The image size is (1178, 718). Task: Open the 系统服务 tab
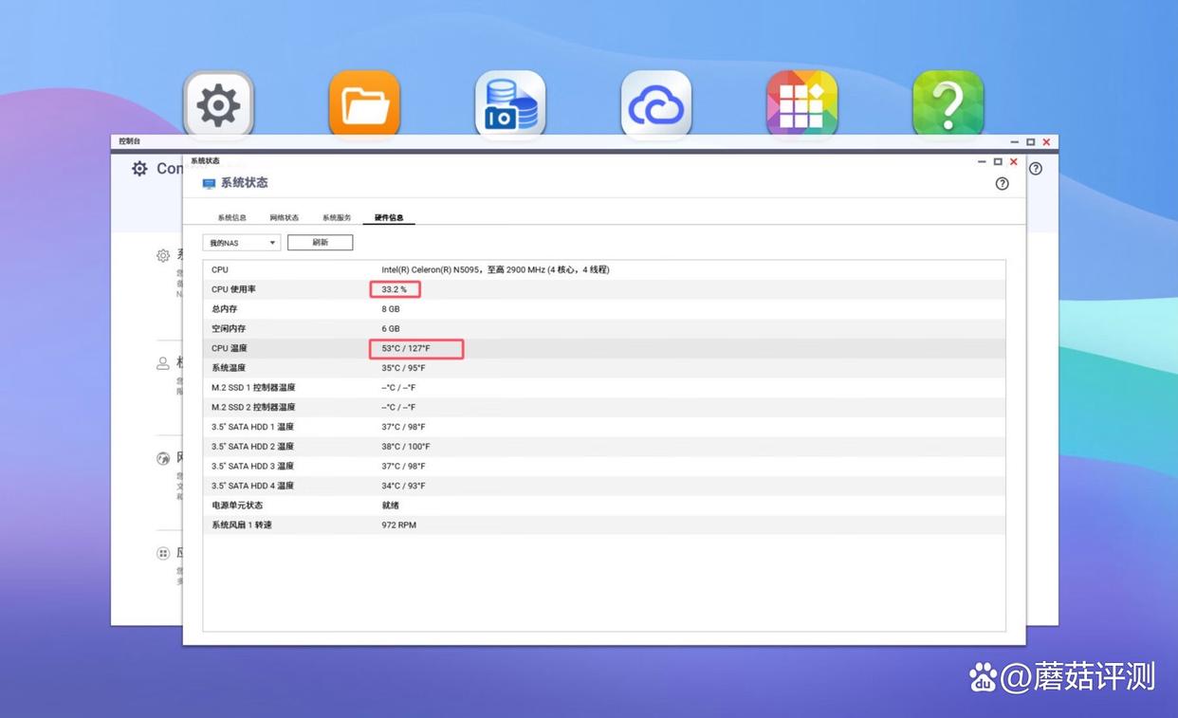(337, 218)
